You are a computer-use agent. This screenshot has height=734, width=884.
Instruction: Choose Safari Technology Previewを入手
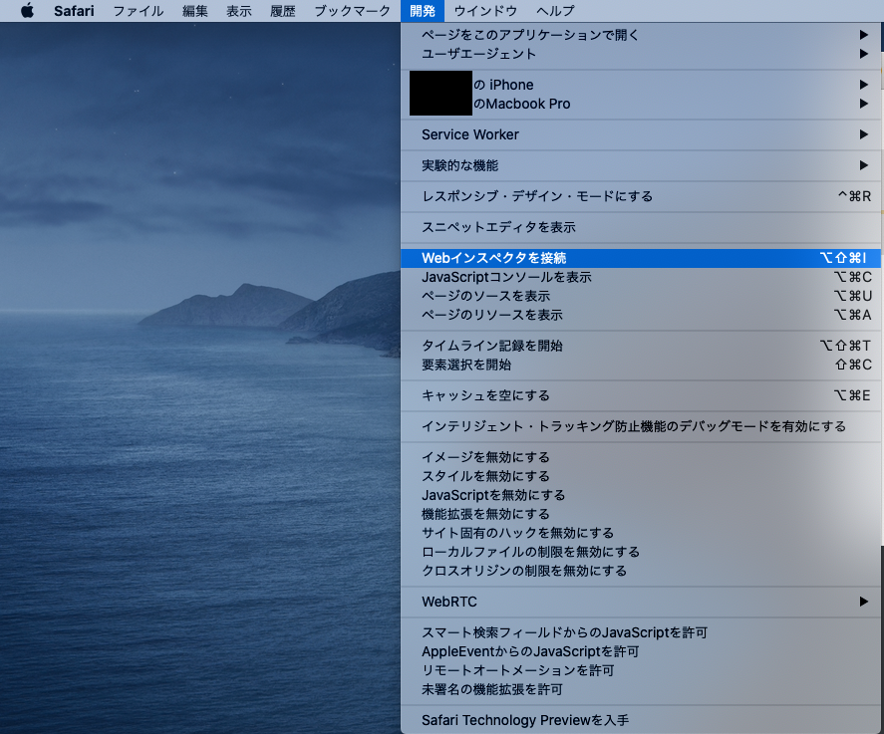[641, 720]
